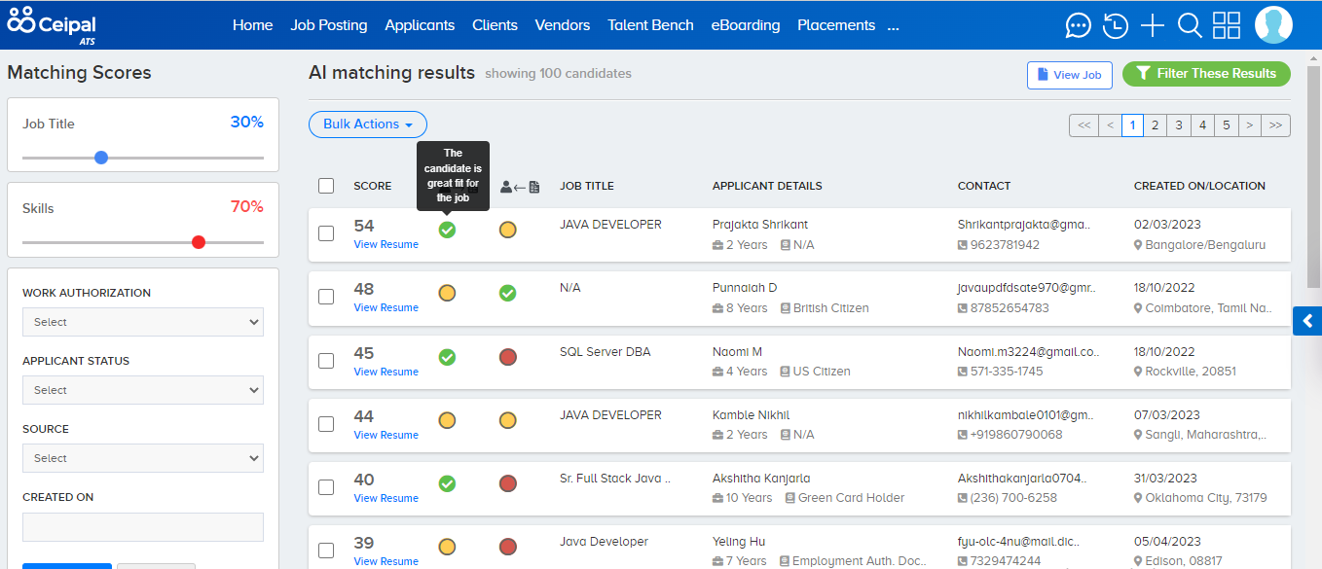This screenshot has height=569, width=1322.
Task: Check the select-all checkbox in results header
Action: coord(326,185)
